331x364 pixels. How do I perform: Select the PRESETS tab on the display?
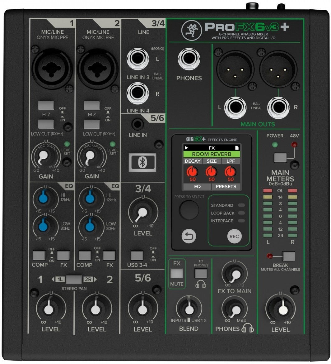[x=226, y=187]
